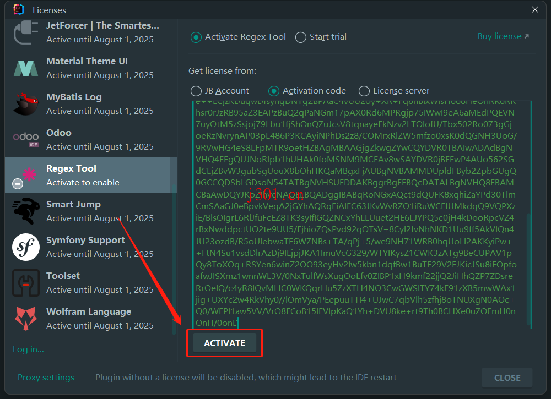Screen dimensions: 551x399
Task: Click the plugin without license warning text
Action: 246,377
